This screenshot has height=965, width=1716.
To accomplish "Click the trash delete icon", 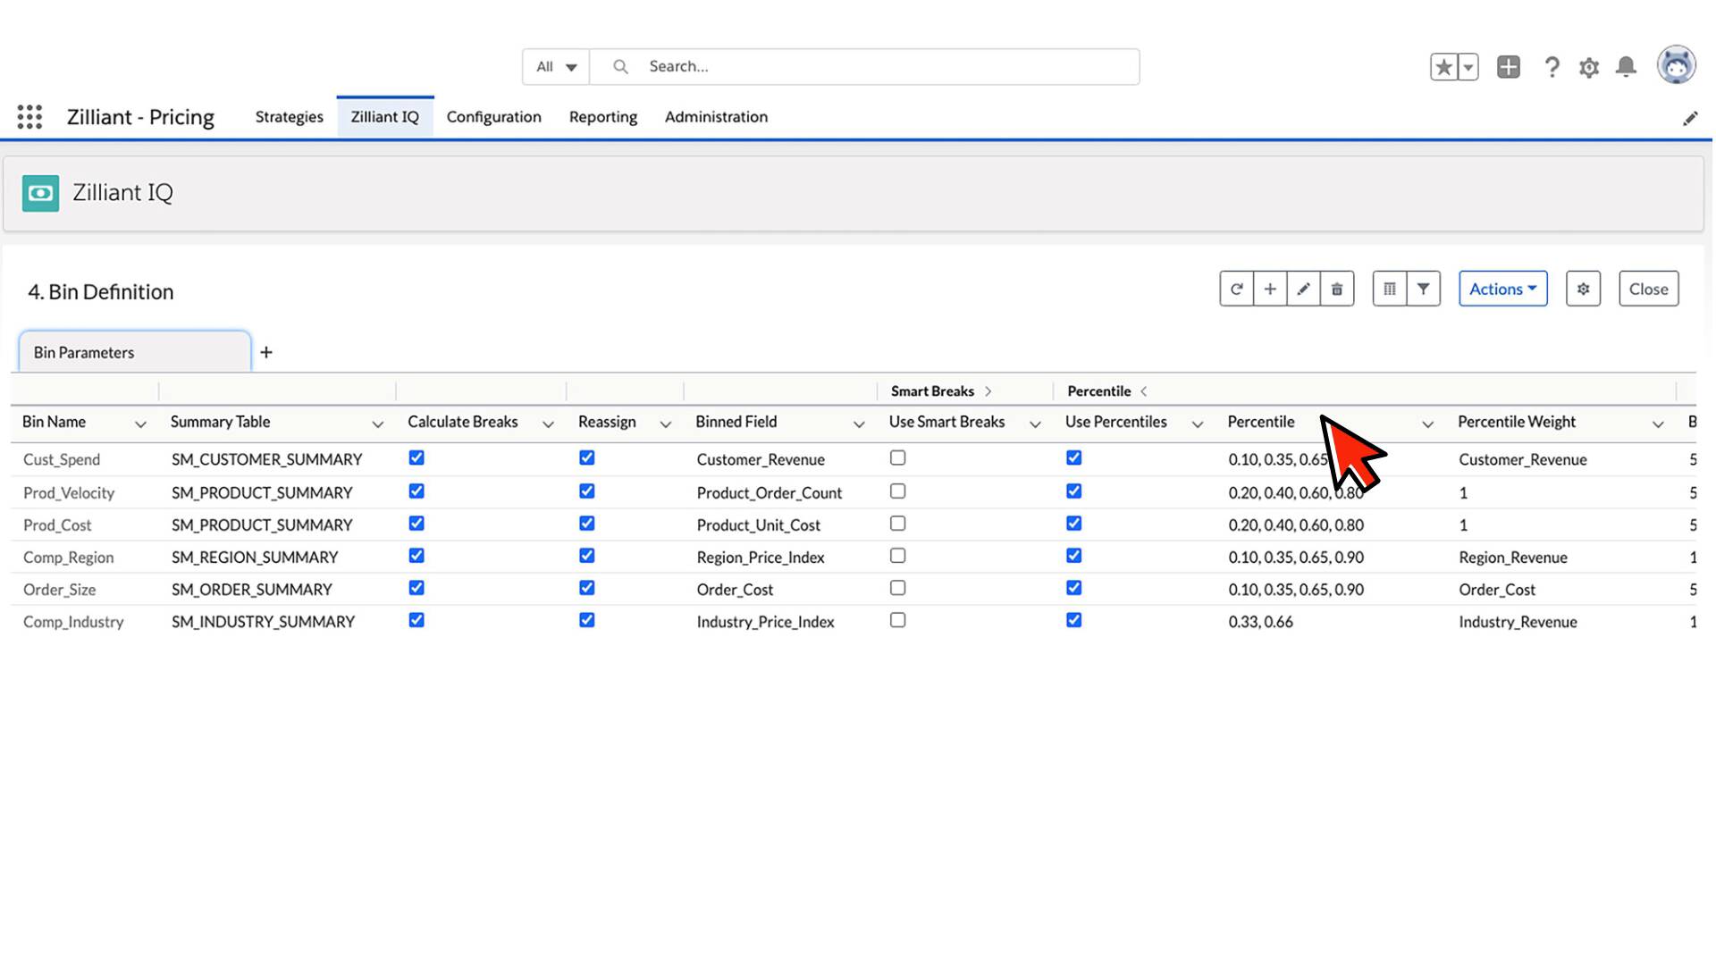I will pyautogui.click(x=1337, y=289).
